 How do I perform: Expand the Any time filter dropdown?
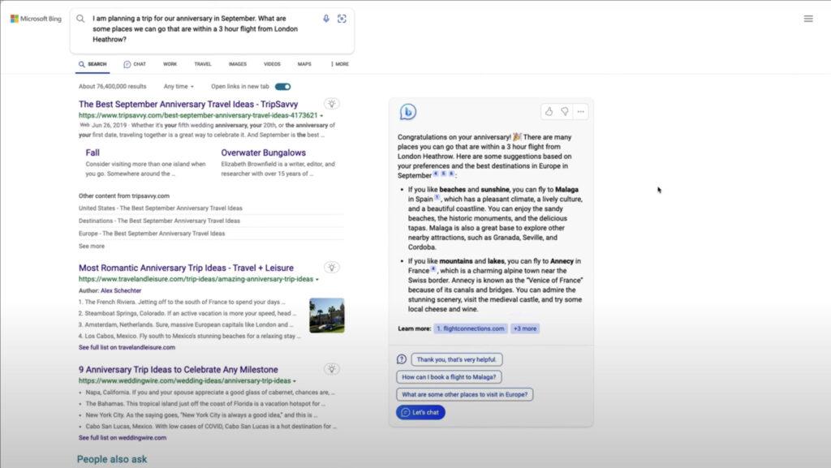179,86
